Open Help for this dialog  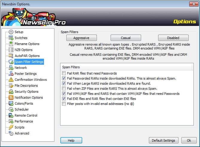pos(71,140)
